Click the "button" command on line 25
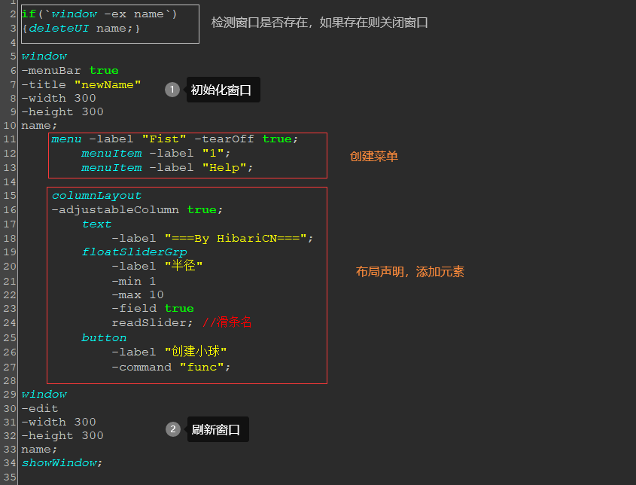Screen dimensions: 636x485 click(104, 337)
